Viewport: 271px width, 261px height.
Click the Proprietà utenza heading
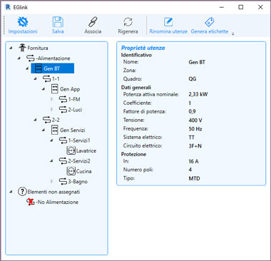(x=143, y=48)
